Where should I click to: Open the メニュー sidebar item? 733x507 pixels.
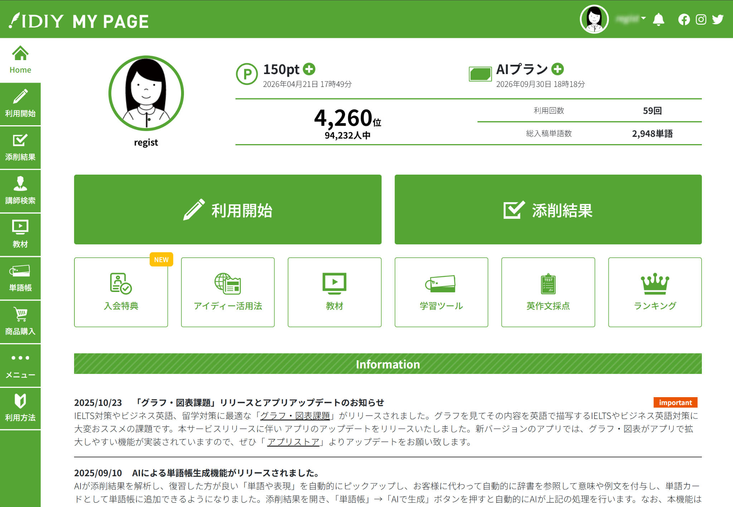tap(20, 364)
